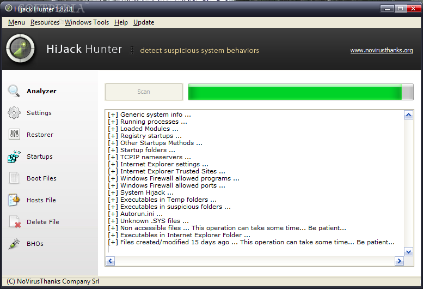Click the HiJack Hunter radar logo
This screenshot has height=289, width=423.
click(x=20, y=49)
